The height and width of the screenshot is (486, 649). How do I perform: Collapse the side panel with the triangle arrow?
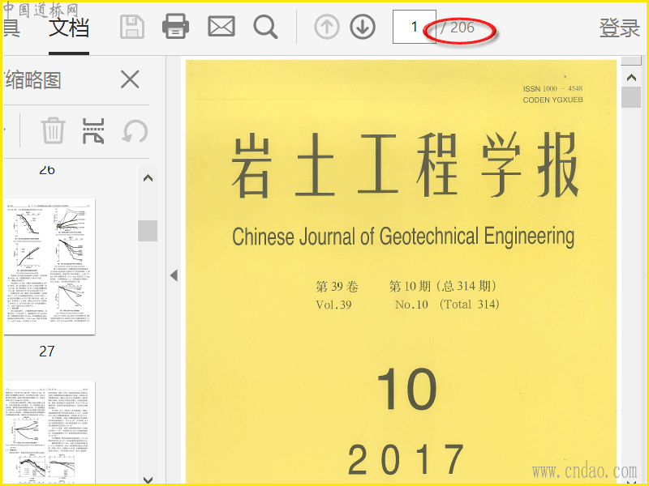[x=174, y=275]
